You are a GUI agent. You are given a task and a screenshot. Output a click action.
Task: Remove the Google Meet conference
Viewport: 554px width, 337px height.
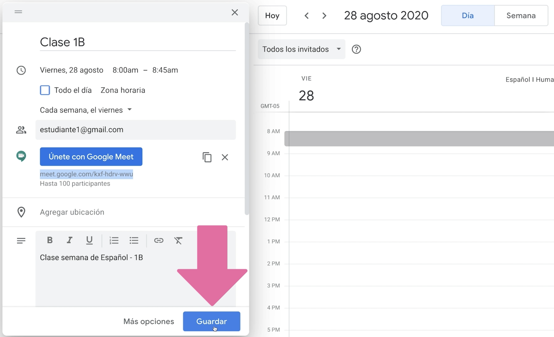tap(225, 157)
